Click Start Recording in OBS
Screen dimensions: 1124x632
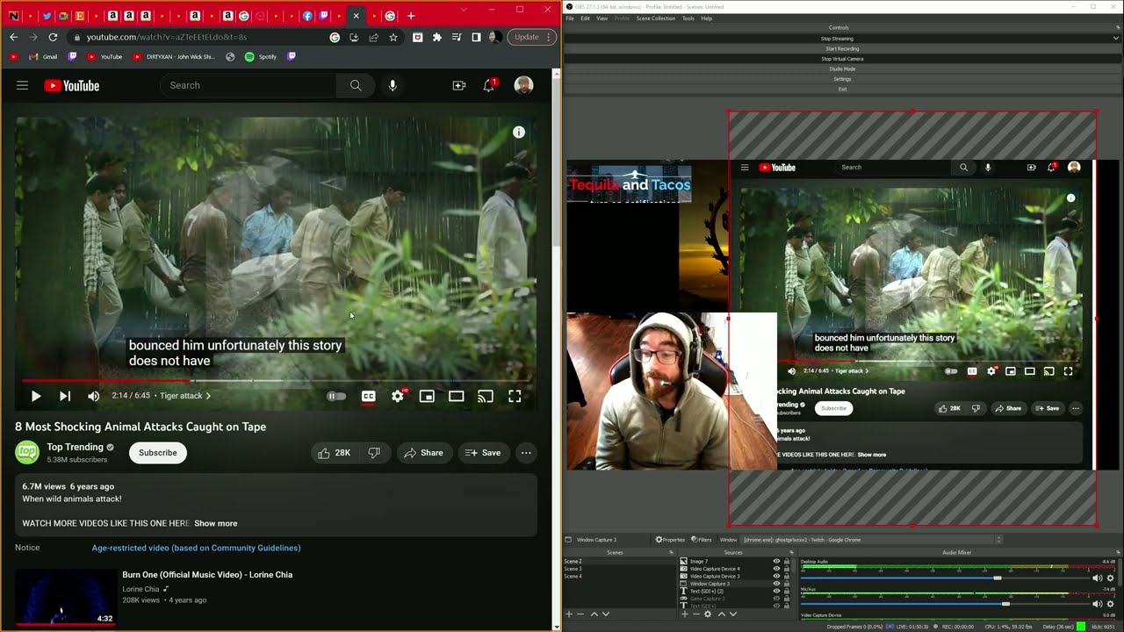pos(842,48)
